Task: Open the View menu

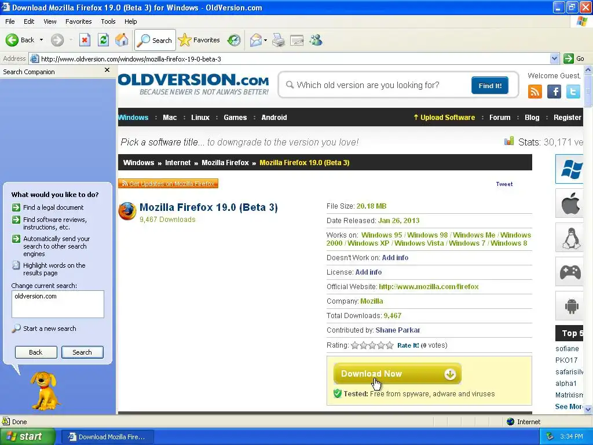Action: click(50, 21)
